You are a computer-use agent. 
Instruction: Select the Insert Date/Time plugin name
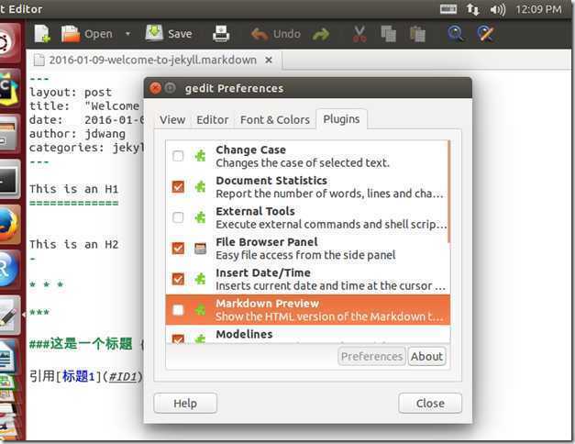click(x=263, y=273)
